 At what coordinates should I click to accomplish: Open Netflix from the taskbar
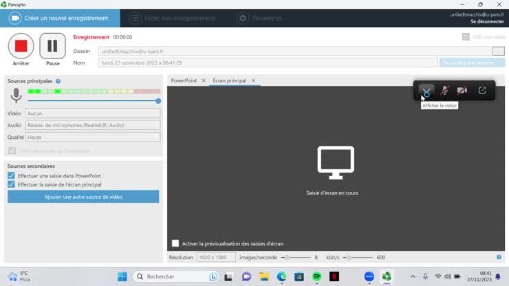pos(334,276)
